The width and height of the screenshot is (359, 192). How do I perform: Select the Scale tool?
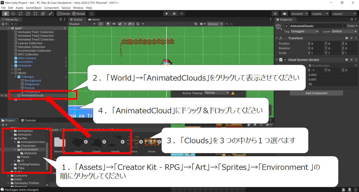28,13
